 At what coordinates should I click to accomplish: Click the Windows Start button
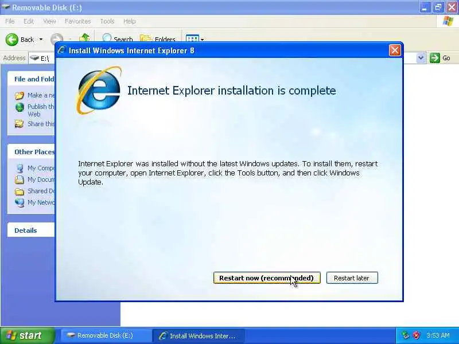tap(28, 335)
